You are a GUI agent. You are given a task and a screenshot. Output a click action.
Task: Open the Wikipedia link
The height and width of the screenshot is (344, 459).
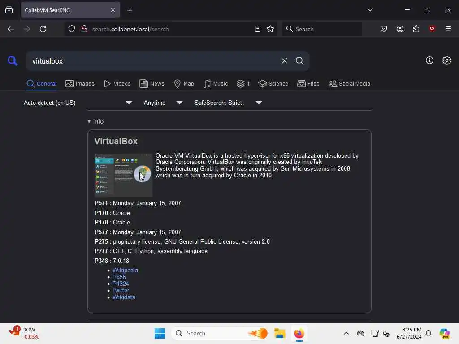coord(125,270)
